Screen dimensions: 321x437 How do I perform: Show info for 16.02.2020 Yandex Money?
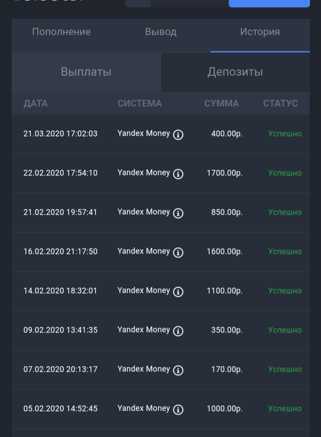(x=178, y=253)
